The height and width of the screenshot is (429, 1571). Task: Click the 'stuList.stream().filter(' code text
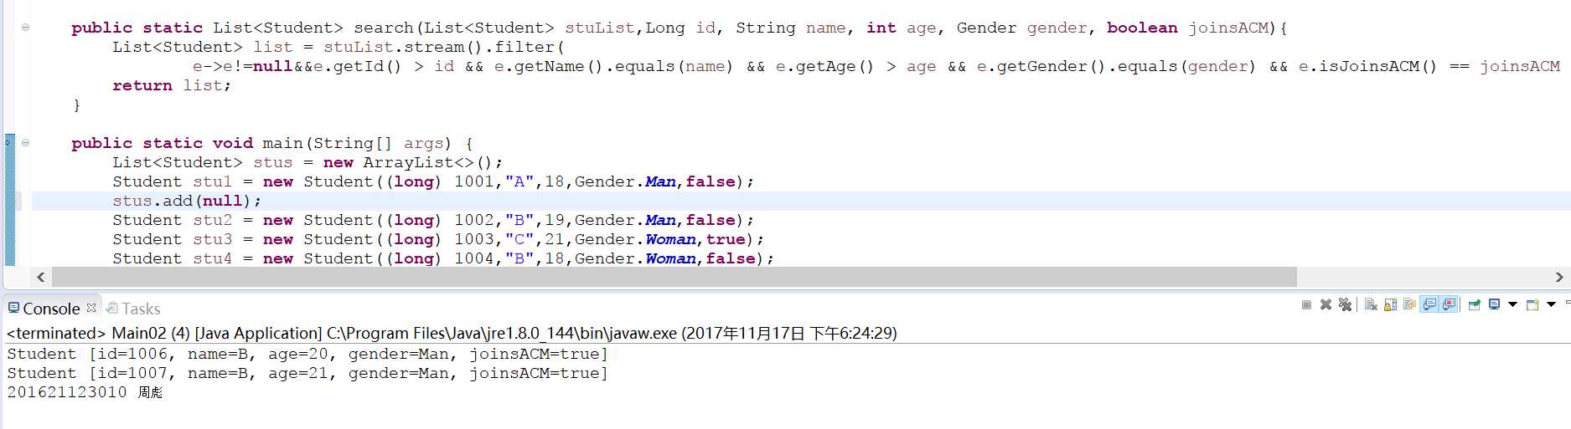444,47
